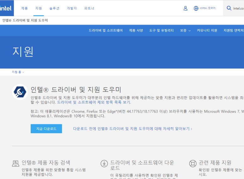Viewport: 244px width, 179px height.
Task: Go to 커뮤니티 지원 nav item
Action: [x=207, y=30]
